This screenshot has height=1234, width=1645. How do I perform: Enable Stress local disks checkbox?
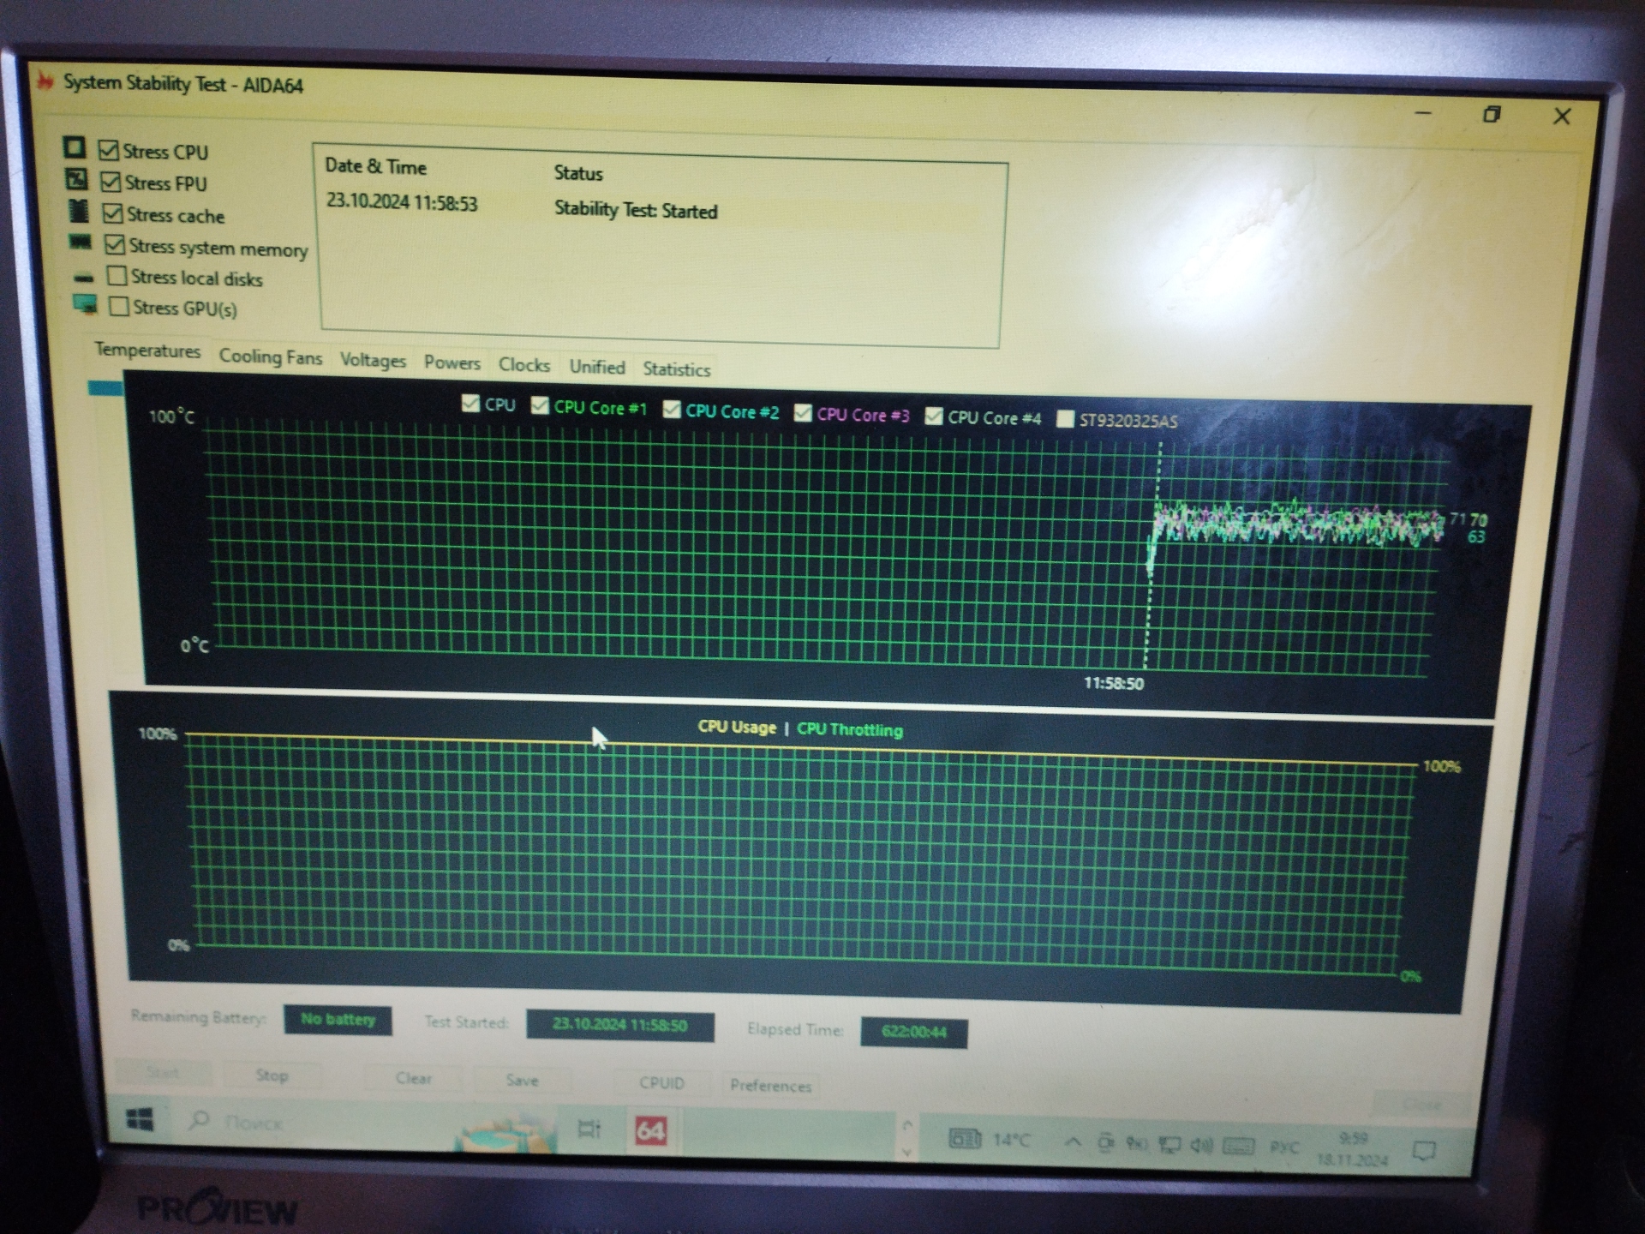117,275
